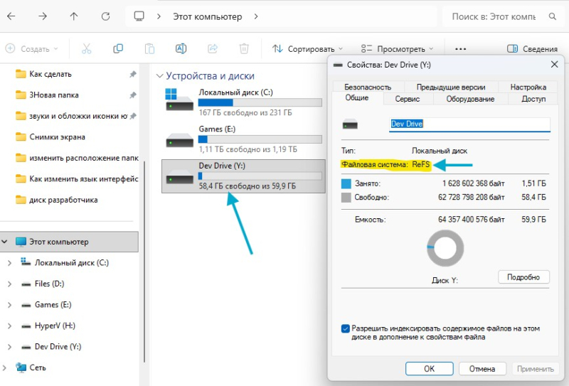Image resolution: width=569 pixels, height=386 pixels.
Task: Open the three-dot More options menu
Action: point(460,49)
